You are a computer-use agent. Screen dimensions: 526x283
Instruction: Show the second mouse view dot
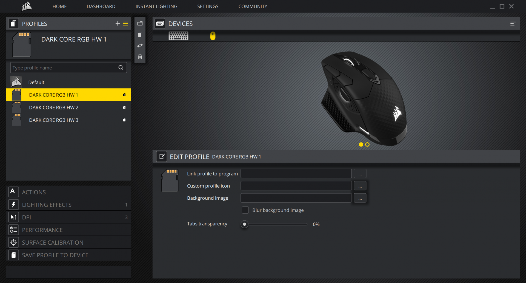[367, 145]
